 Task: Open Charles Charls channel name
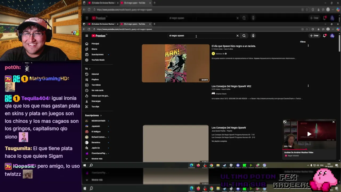[221, 94]
